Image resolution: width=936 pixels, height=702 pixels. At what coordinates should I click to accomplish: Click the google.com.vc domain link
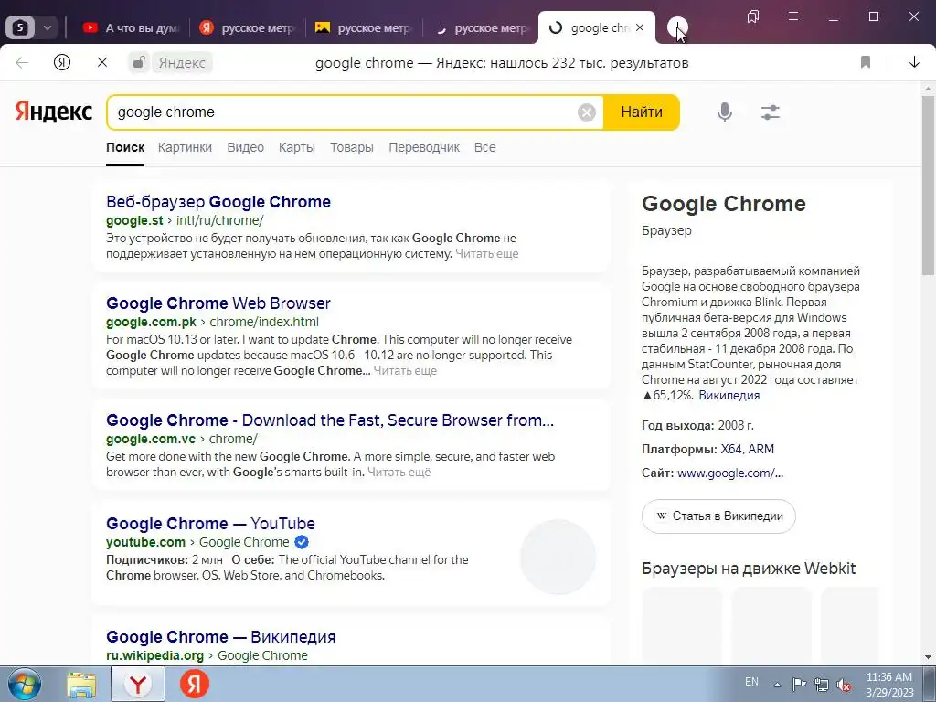click(151, 439)
